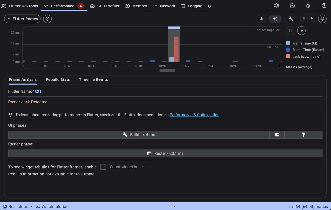Image resolution: width=331 pixels, height=210 pixels.
Task: Select the frame 1026 bar
Action: point(236,62)
